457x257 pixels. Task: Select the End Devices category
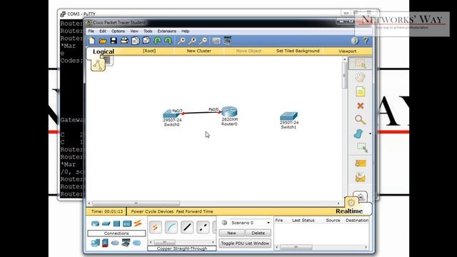(95, 243)
